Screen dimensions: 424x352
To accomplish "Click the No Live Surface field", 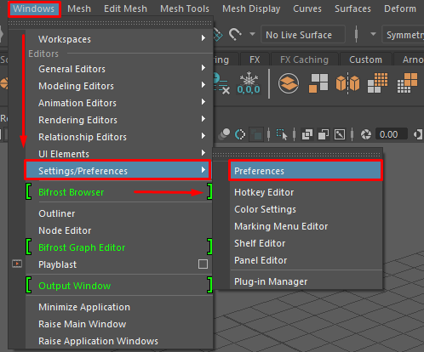I will point(303,35).
